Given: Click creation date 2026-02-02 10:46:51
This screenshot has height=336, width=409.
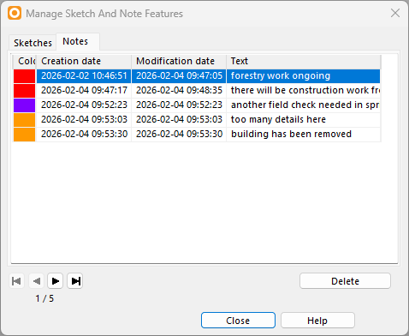Looking at the screenshot, I should (x=84, y=76).
